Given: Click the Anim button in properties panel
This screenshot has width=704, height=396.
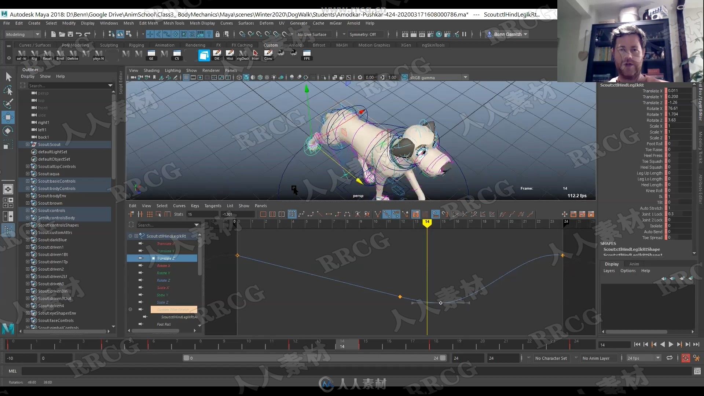Looking at the screenshot, I should [634, 264].
